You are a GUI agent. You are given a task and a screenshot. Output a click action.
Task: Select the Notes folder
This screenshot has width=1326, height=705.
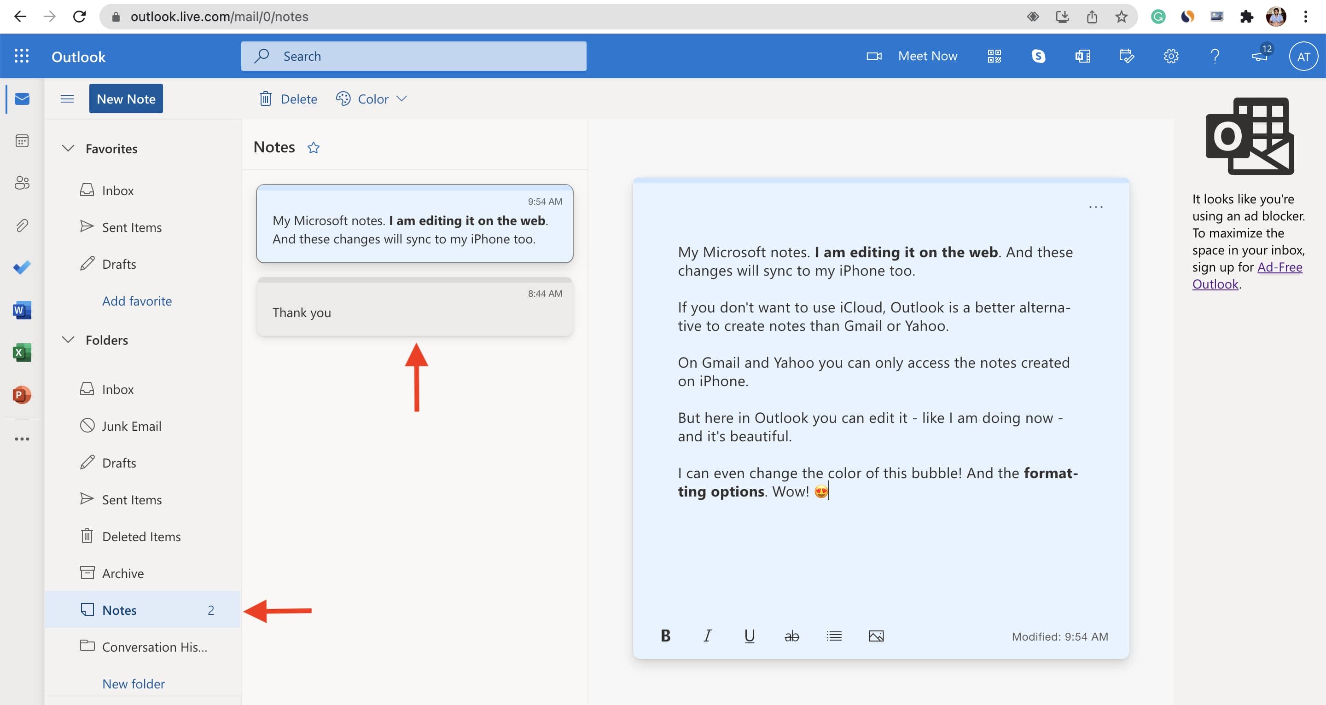(x=143, y=610)
